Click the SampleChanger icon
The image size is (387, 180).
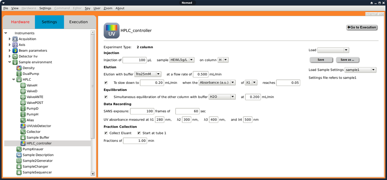tap(19, 166)
